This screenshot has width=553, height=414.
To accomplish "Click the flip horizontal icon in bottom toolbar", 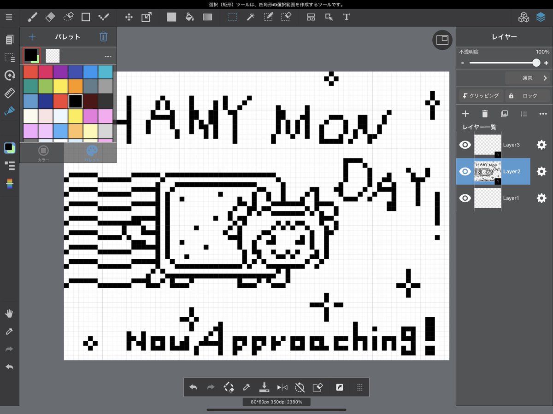I will [282, 387].
